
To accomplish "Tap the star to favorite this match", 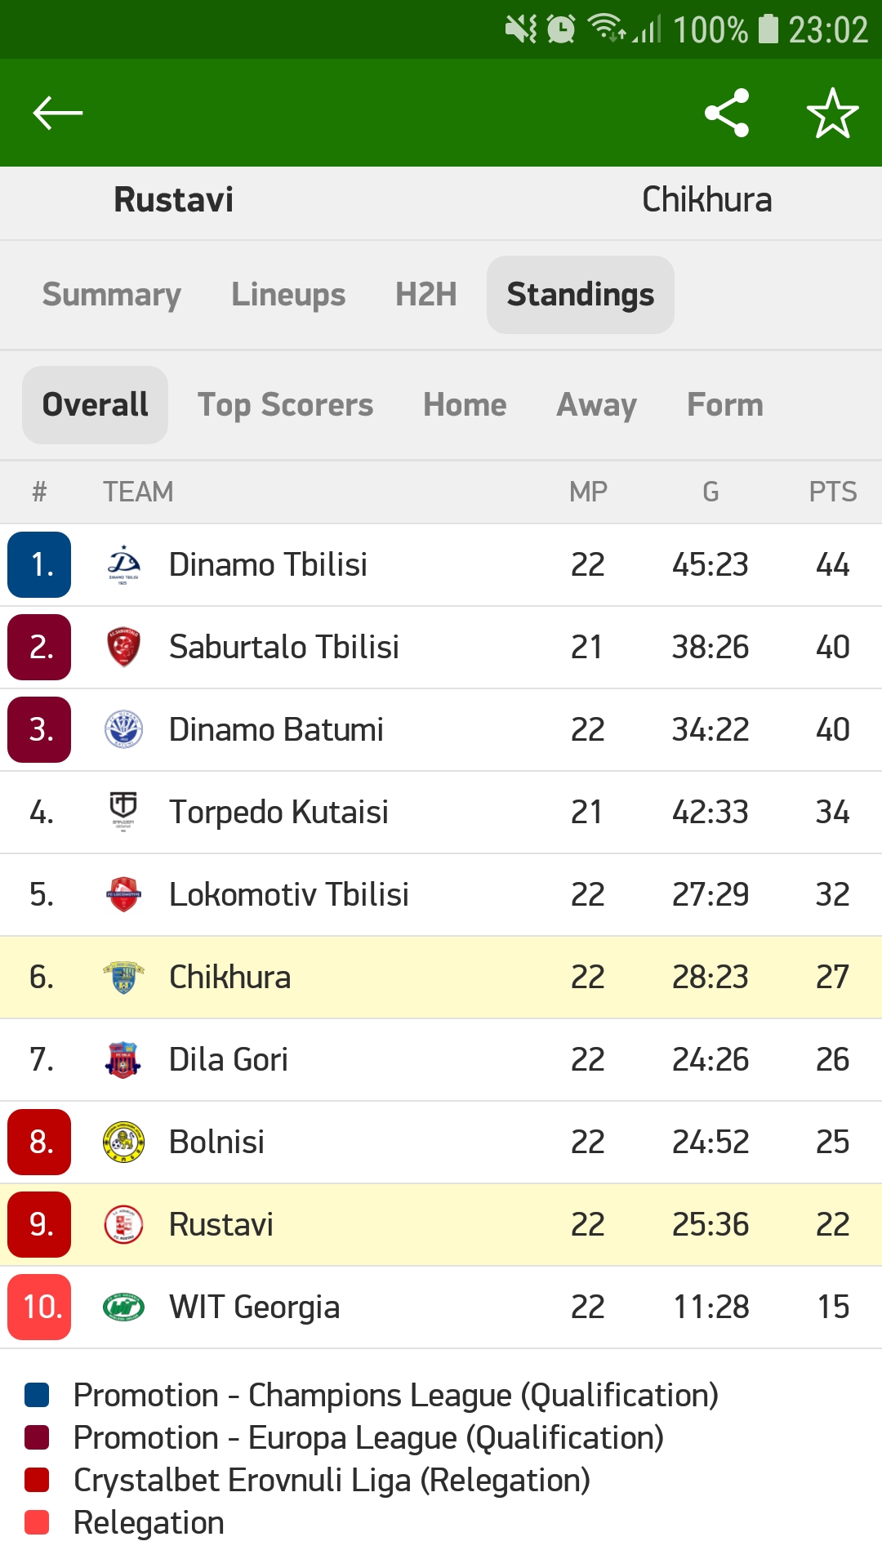I will click(x=831, y=113).
